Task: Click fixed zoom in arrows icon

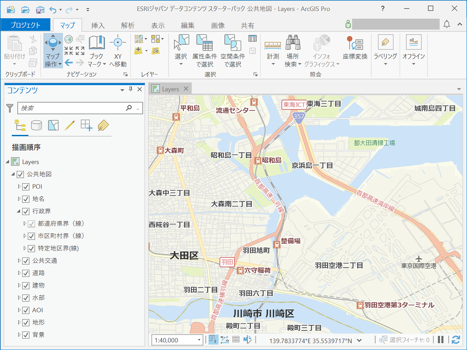Action: tap(68, 51)
